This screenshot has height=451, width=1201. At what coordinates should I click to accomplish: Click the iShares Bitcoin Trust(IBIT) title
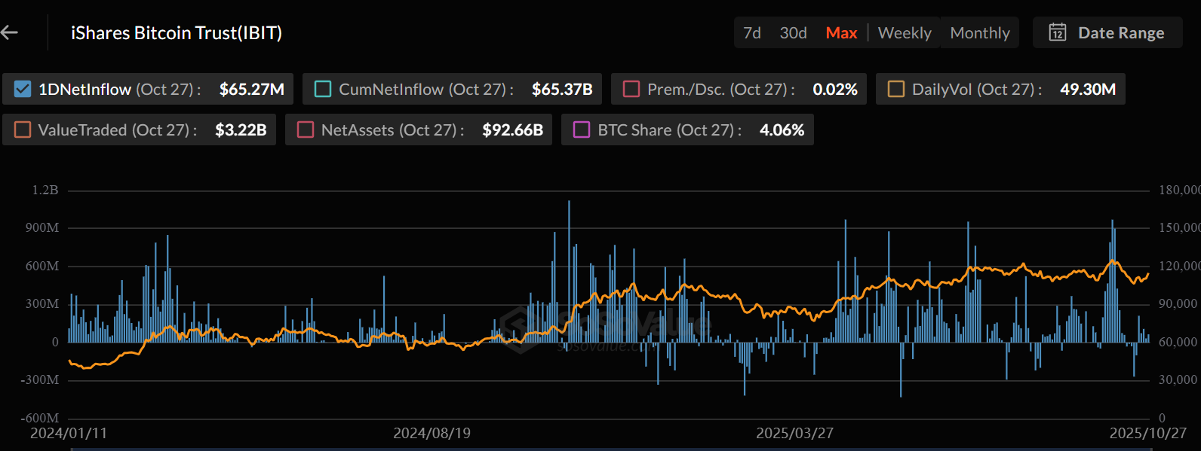pos(177,33)
